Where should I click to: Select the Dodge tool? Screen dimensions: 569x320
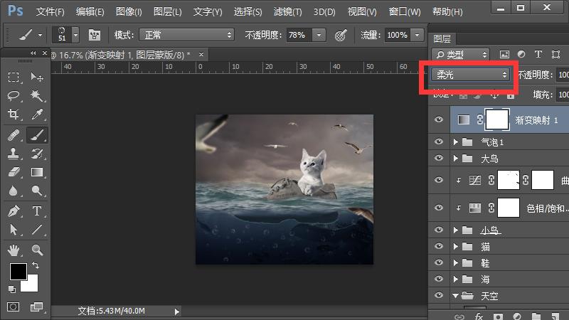pyautogui.click(x=37, y=191)
